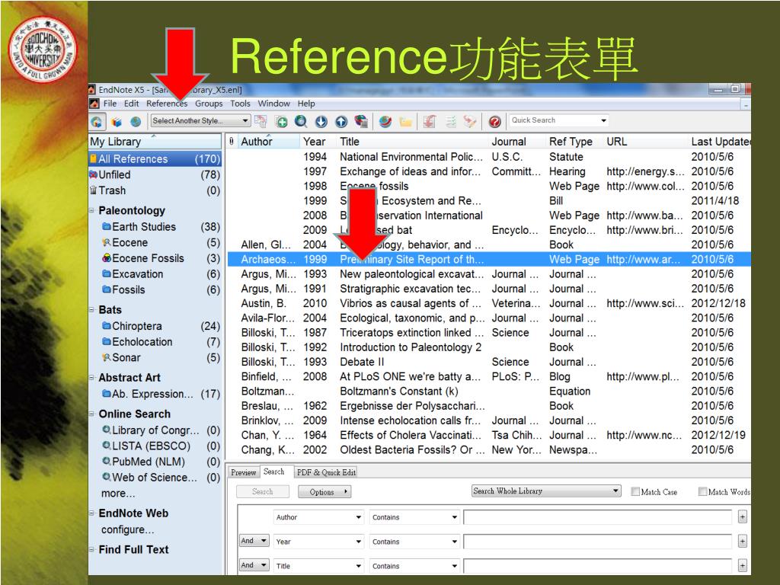Add a search row using plus button beside Author
Screen dimensions: 780x585
click(x=742, y=517)
